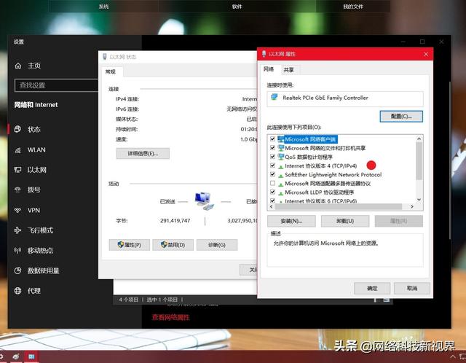The width and height of the screenshot is (466, 363).
Task: Select SoftEther Lightweight Network Protocol entry
Action: click(x=333, y=175)
